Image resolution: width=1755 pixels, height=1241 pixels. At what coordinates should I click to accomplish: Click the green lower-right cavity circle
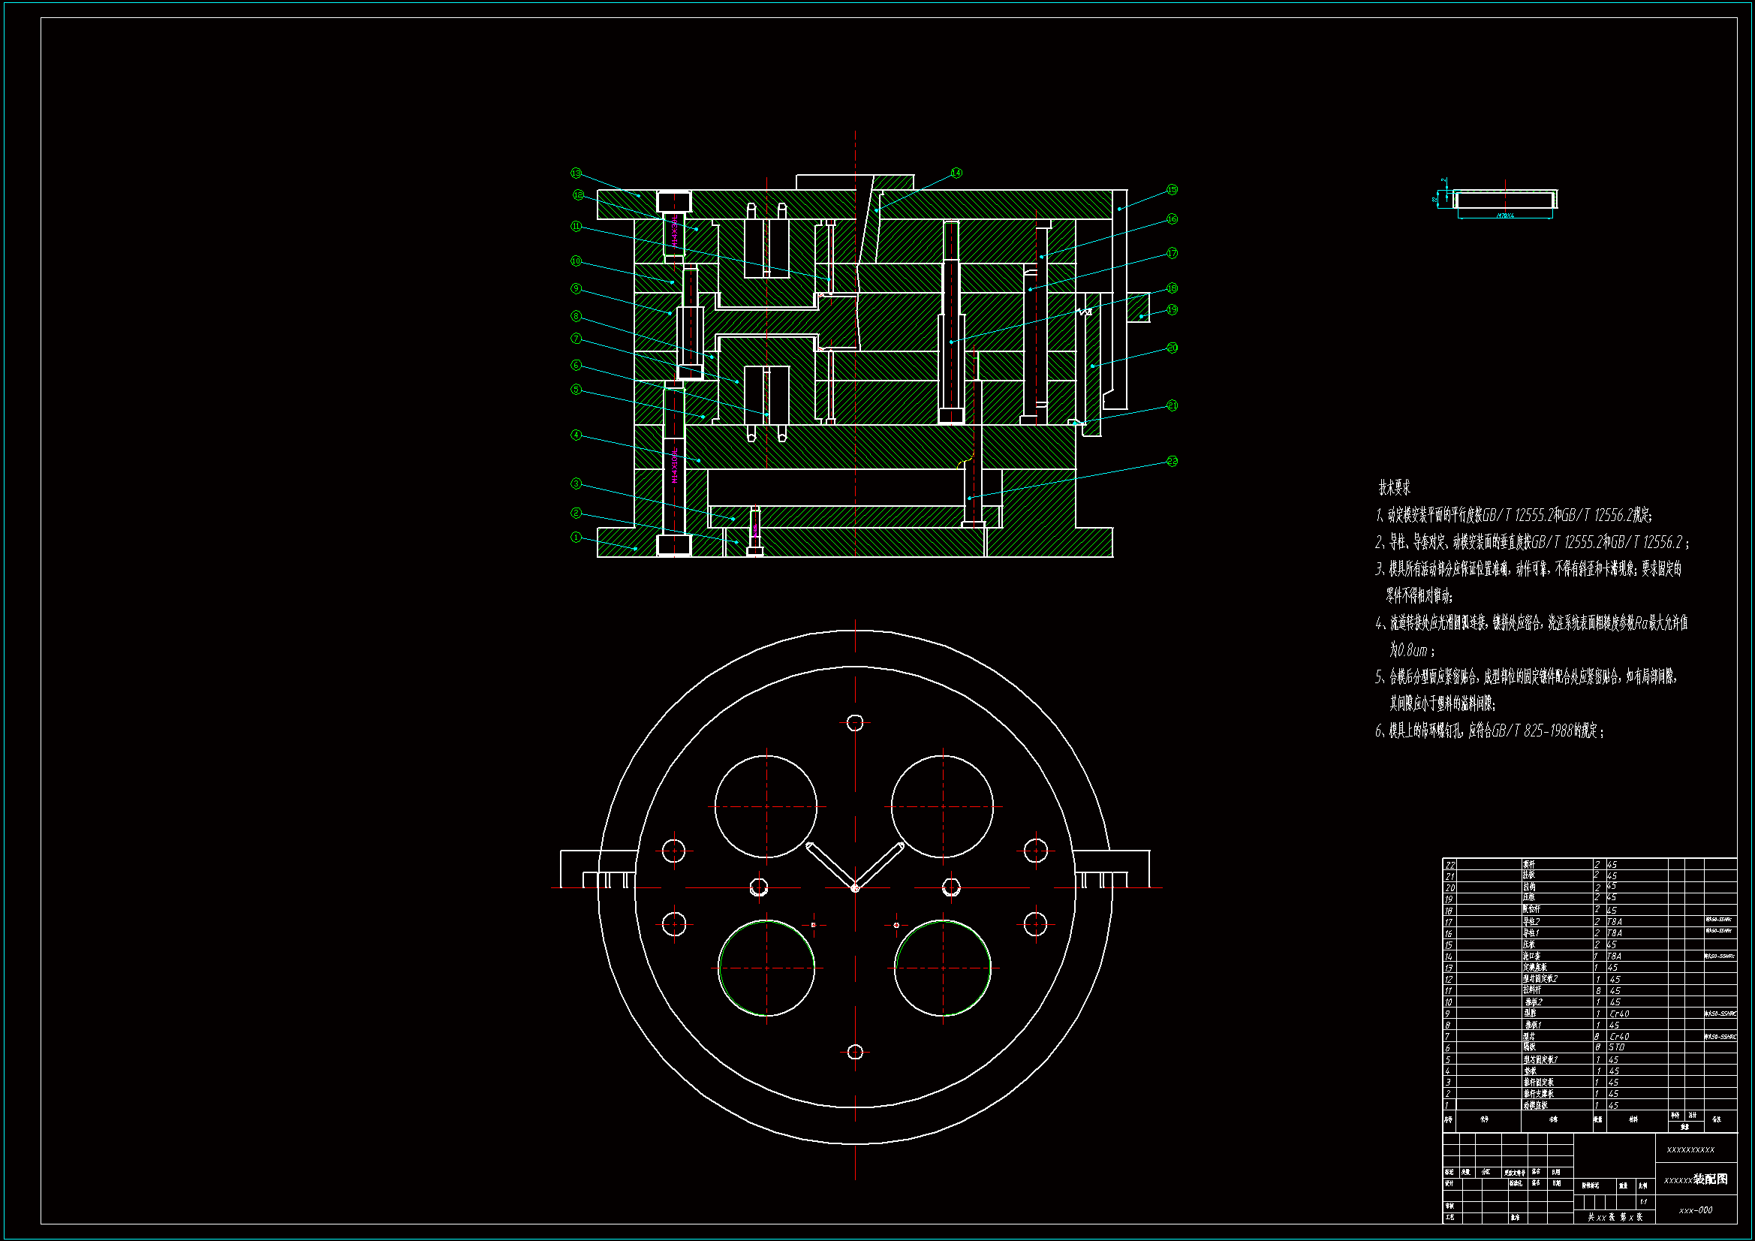[943, 968]
